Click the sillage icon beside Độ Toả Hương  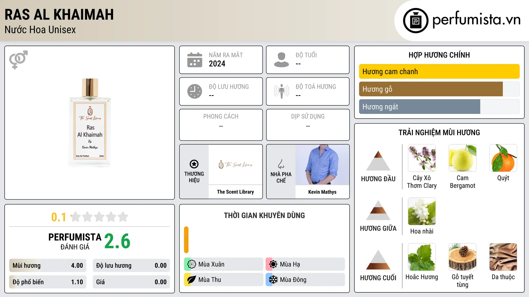tap(282, 91)
